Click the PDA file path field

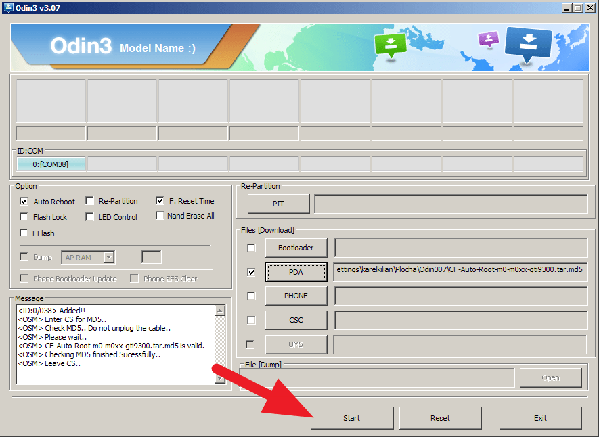[460, 272]
